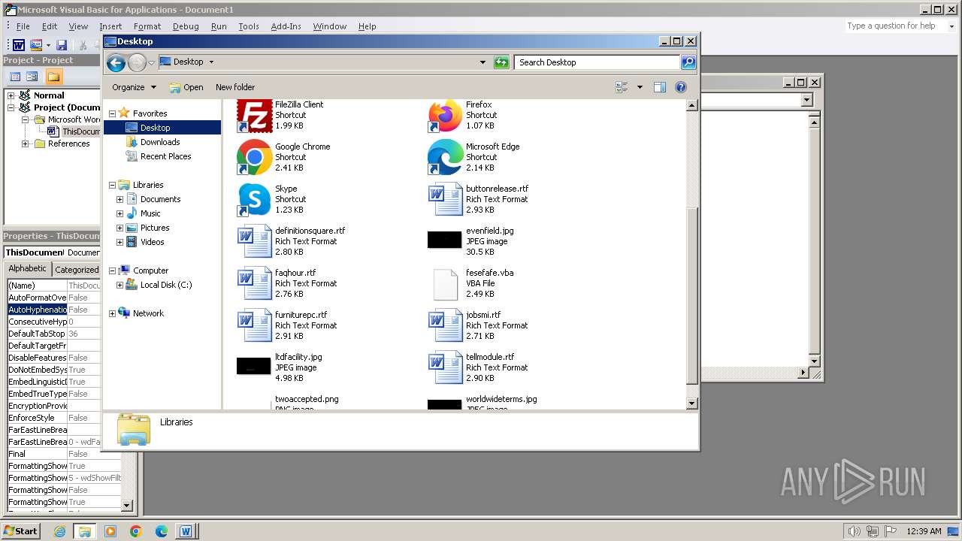962x541 pixels.
Task: Select the jobsmi.rtf file icon
Action: [445, 325]
